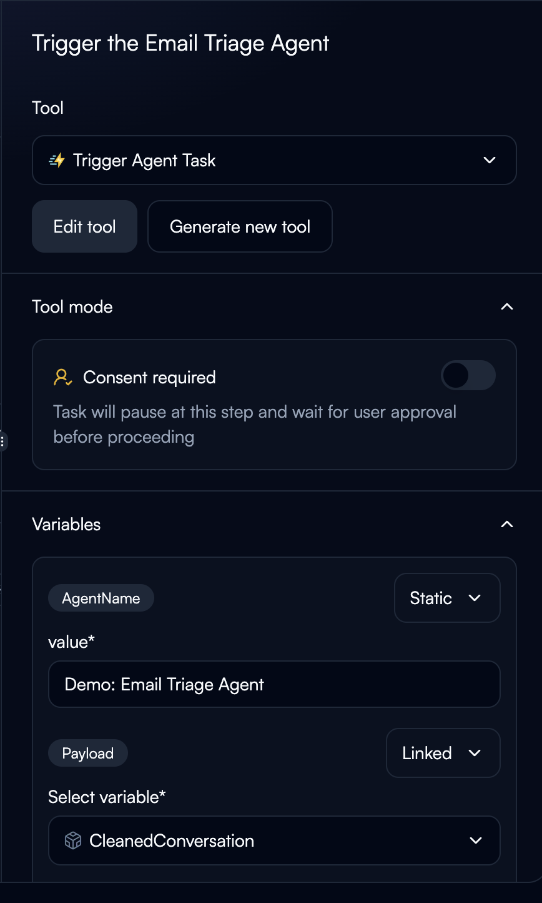Screen dimensions: 542x903
Task: Click the Variables section header
Action: click(x=66, y=524)
